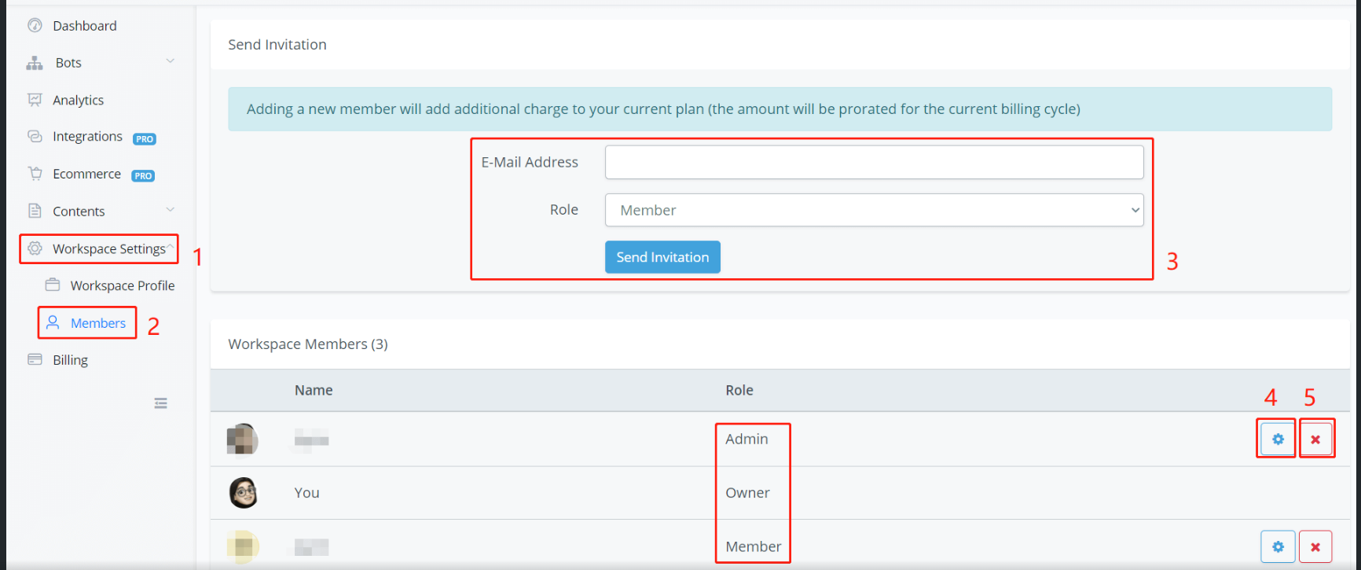The width and height of the screenshot is (1361, 570).
Task: Click the Bots hierarchy icon
Action: (x=35, y=63)
